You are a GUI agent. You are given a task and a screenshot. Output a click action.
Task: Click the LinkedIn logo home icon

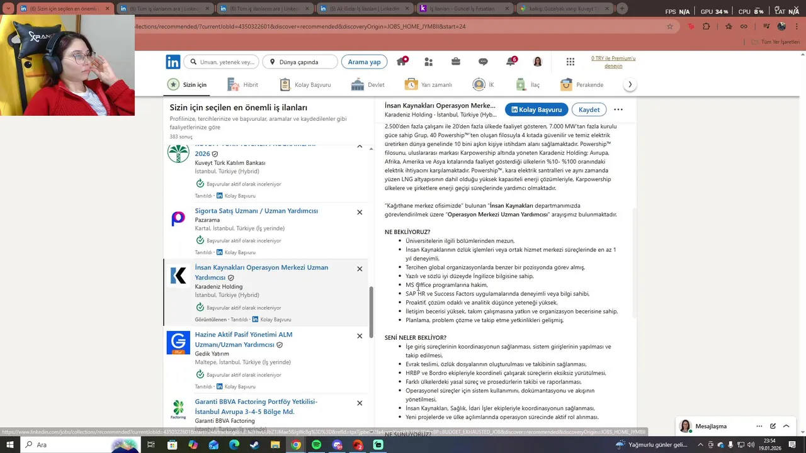[x=173, y=62]
